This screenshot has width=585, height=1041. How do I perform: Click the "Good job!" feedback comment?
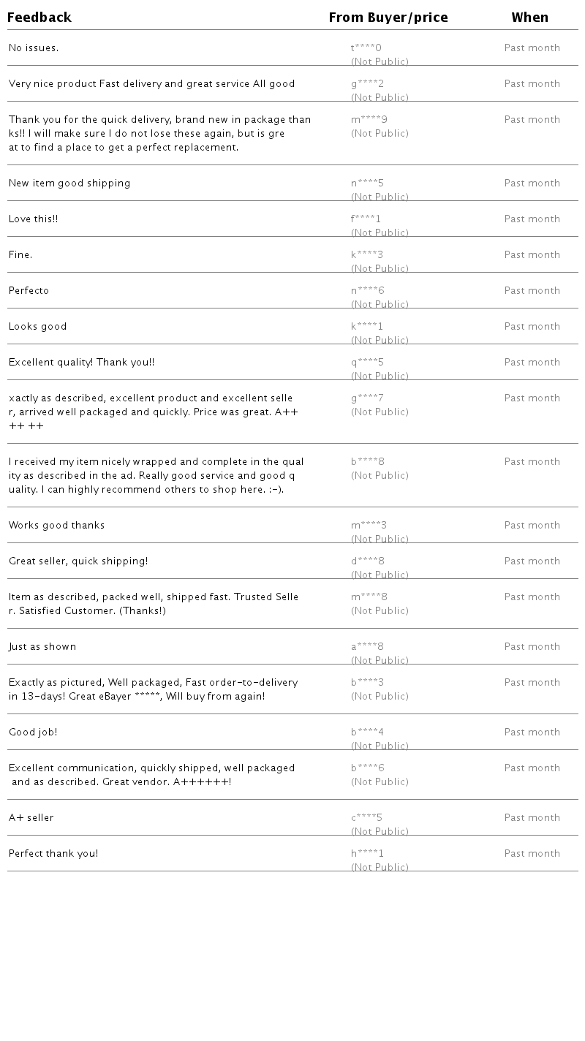point(33,733)
